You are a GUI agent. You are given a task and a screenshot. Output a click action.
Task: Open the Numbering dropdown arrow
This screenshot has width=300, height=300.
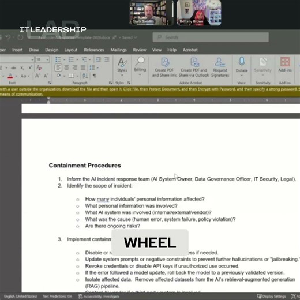(x=77, y=59)
